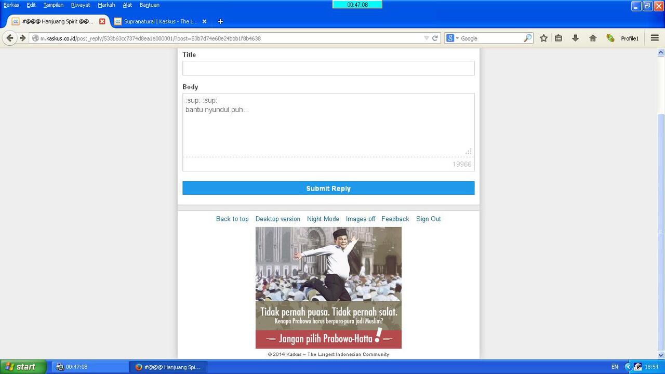
Task: Open the Profile1 toolbar button
Action: click(630, 38)
